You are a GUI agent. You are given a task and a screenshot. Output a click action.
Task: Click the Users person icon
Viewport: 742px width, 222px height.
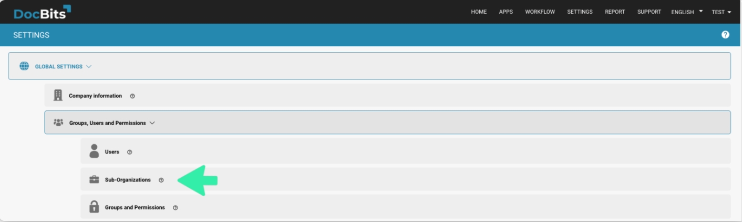click(x=94, y=152)
